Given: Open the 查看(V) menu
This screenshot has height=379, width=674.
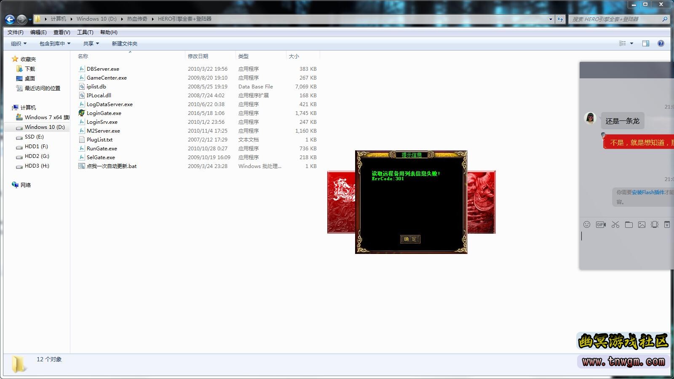Looking at the screenshot, I should [62, 32].
